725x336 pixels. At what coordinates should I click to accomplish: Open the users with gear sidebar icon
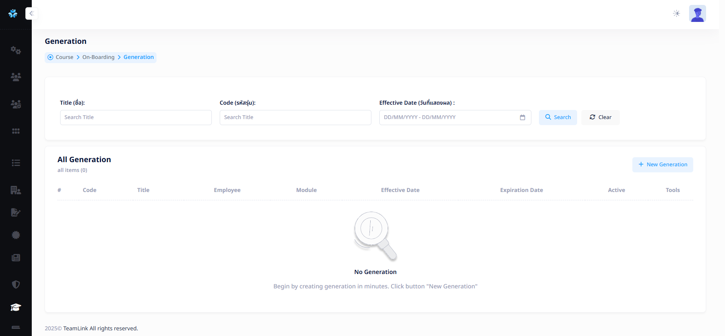click(16, 104)
